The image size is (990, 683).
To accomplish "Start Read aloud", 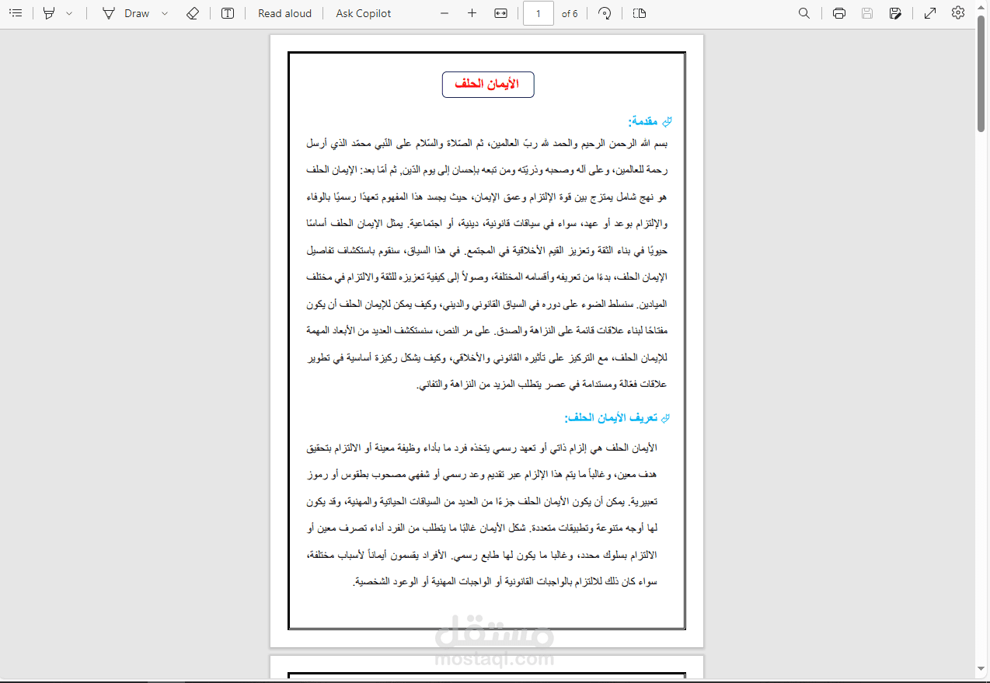I will click(284, 13).
